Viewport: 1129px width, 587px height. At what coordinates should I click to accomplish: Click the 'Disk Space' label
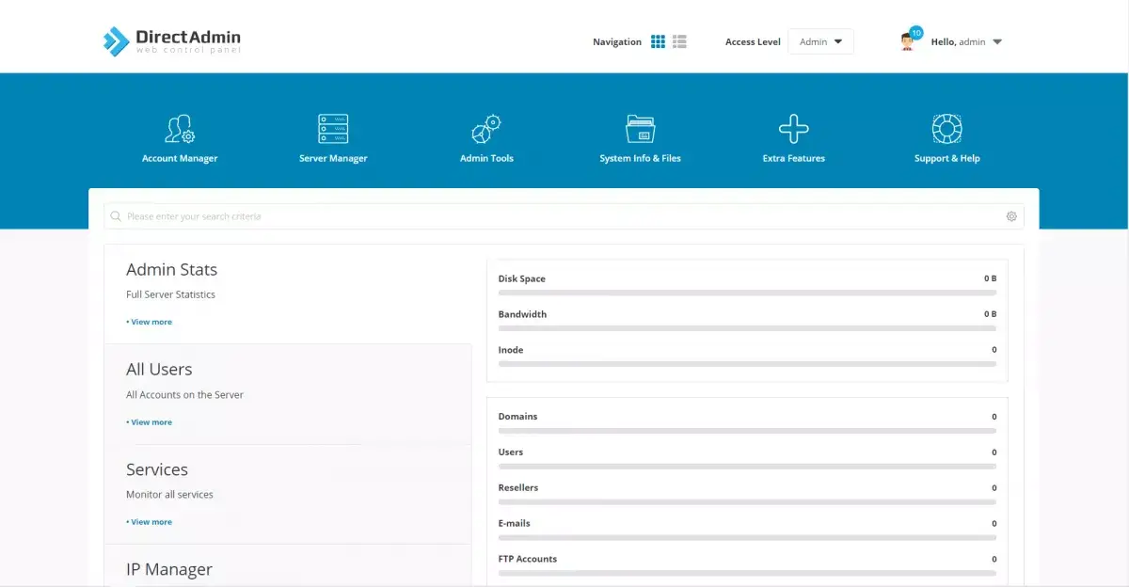521,278
